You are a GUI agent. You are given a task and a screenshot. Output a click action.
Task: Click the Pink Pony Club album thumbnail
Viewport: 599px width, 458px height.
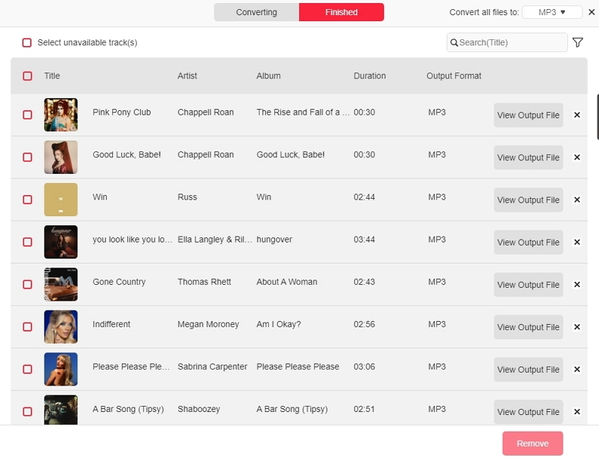point(61,115)
